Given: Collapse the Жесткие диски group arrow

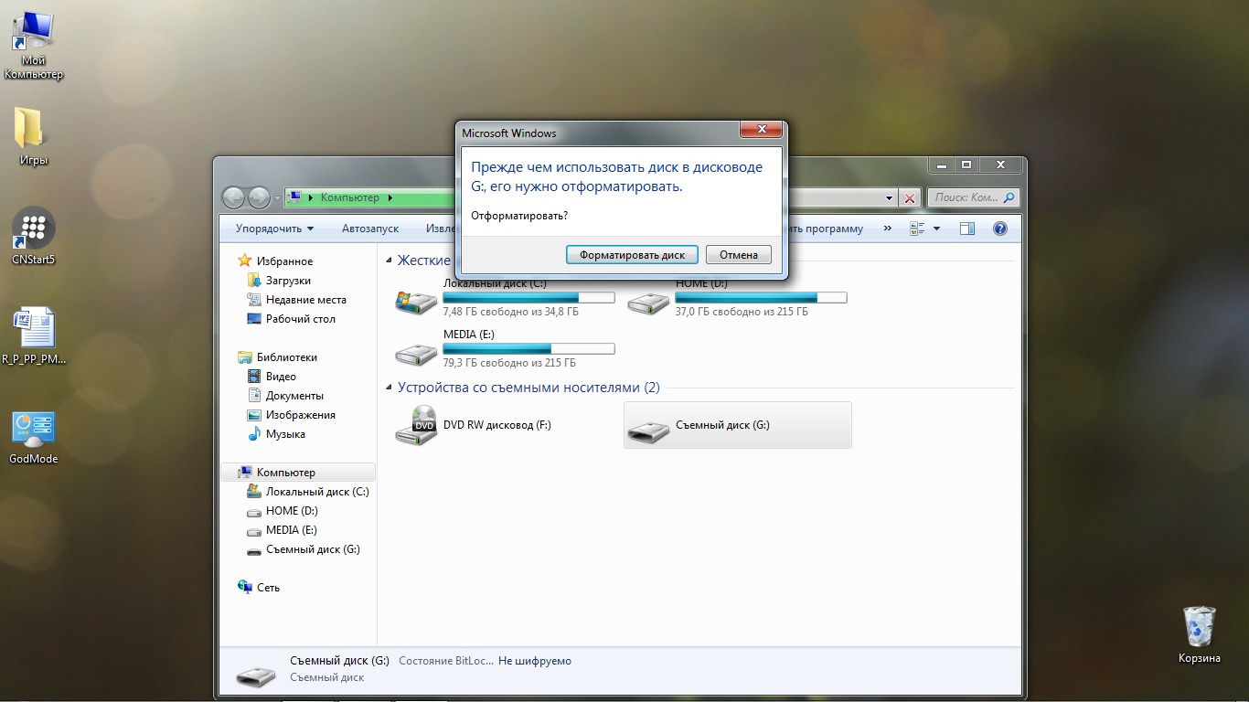Looking at the screenshot, I should click(x=390, y=261).
